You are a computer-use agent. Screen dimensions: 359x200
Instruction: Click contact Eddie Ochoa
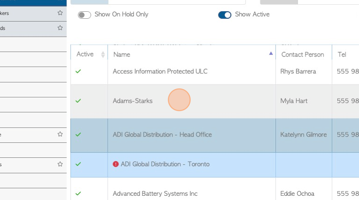pos(297,193)
